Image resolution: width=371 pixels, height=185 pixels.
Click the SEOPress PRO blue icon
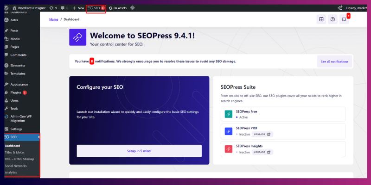pyautogui.click(x=229, y=131)
